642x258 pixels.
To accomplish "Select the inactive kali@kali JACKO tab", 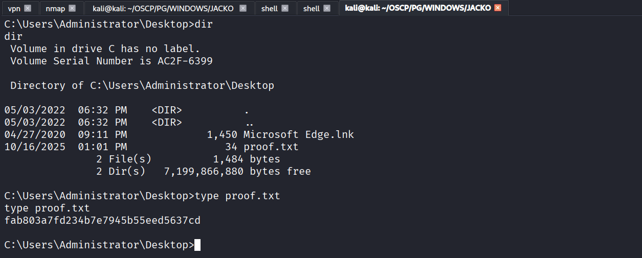I will [163, 8].
